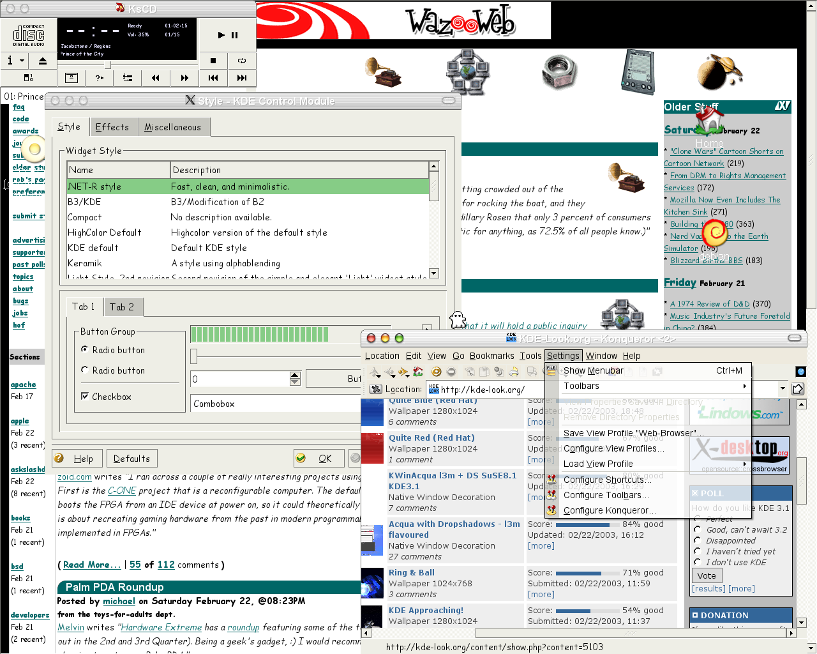Screen dimensions: 817x654
Task: Click Konqueror's Home toolbar icon
Action: [418, 372]
